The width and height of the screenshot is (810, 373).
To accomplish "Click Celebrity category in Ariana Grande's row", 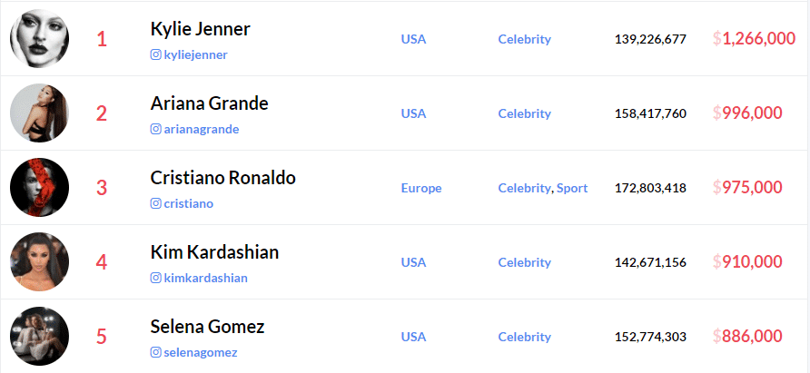I will pyautogui.click(x=524, y=113).
